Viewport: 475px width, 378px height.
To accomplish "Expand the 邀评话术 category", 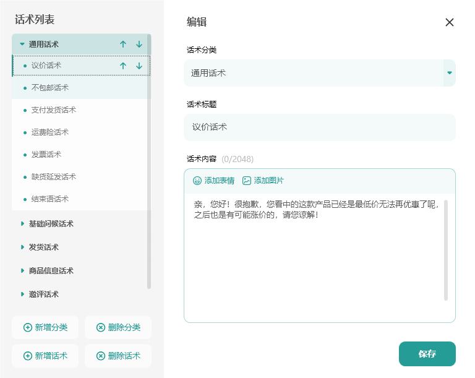I will click(x=22, y=294).
